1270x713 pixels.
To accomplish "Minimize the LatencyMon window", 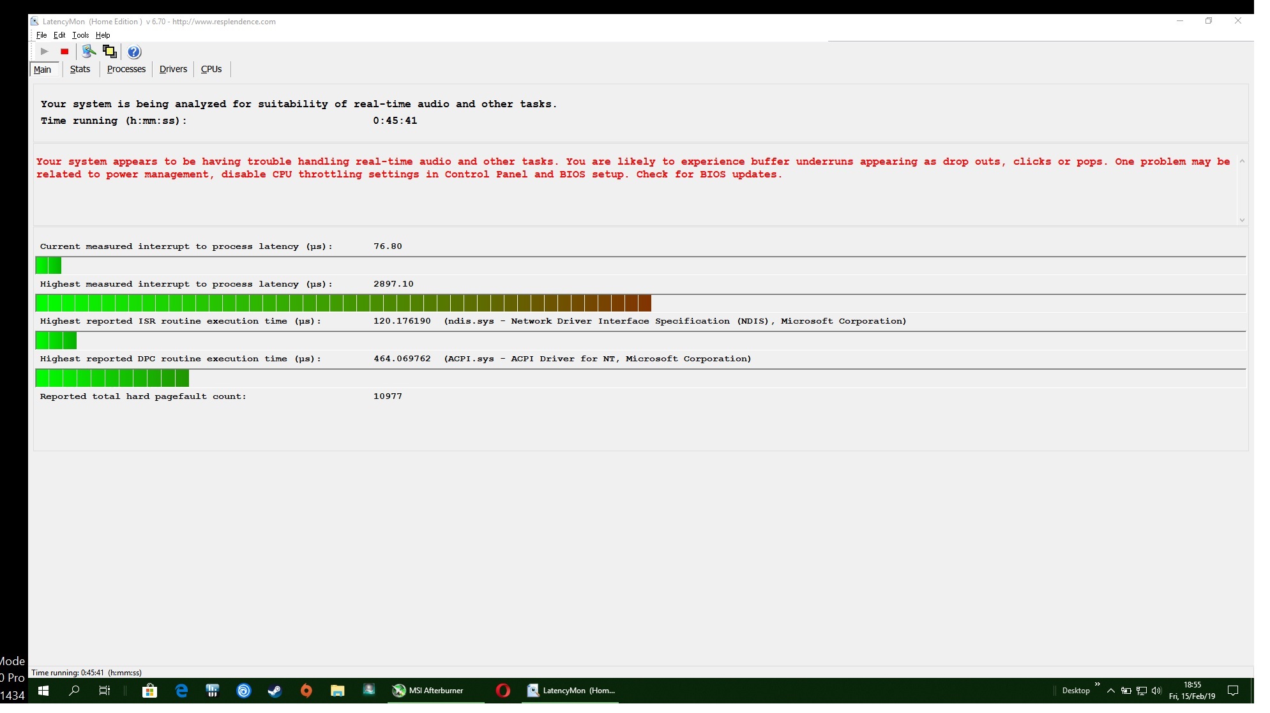I will (1180, 21).
